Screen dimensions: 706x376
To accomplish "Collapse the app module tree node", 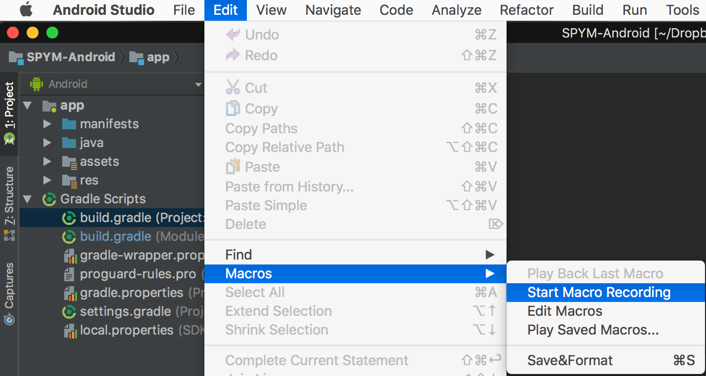I will 28,106.
